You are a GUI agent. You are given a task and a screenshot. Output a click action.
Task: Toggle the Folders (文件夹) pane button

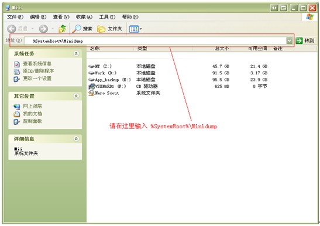pos(109,29)
